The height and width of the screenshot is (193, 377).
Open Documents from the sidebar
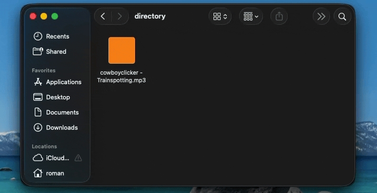[56, 112]
